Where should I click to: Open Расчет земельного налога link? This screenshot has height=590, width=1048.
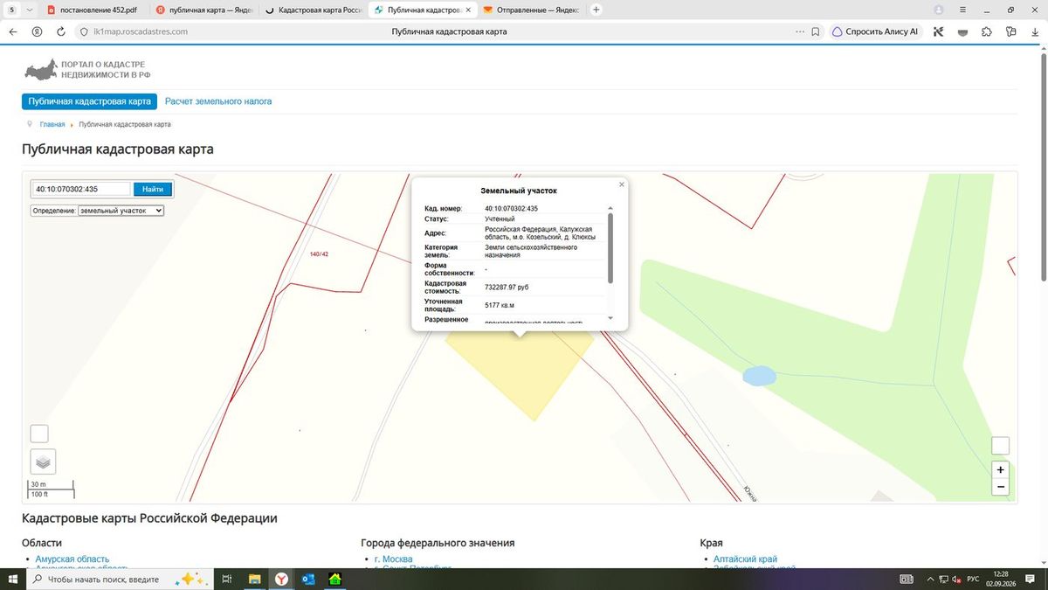coord(218,101)
